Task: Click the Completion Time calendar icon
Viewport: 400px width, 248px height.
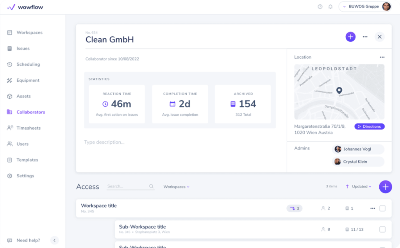Action: click(172, 104)
